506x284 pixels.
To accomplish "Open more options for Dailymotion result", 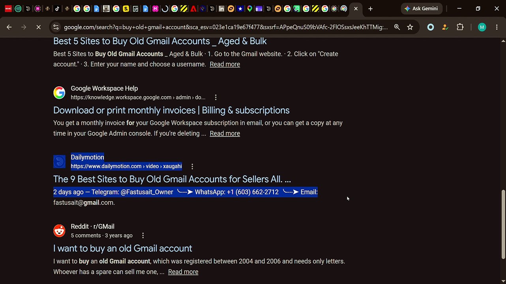I will point(192,166).
